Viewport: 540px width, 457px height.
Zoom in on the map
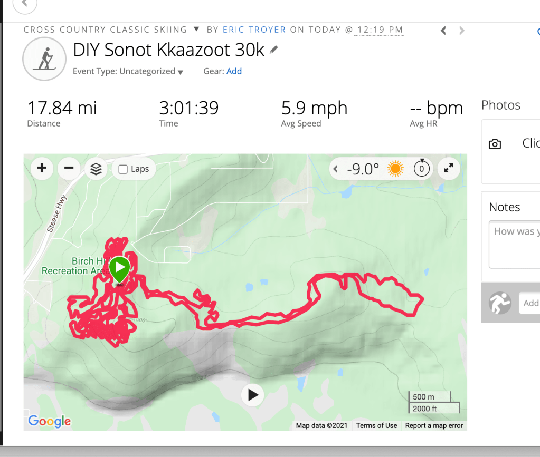click(x=42, y=169)
